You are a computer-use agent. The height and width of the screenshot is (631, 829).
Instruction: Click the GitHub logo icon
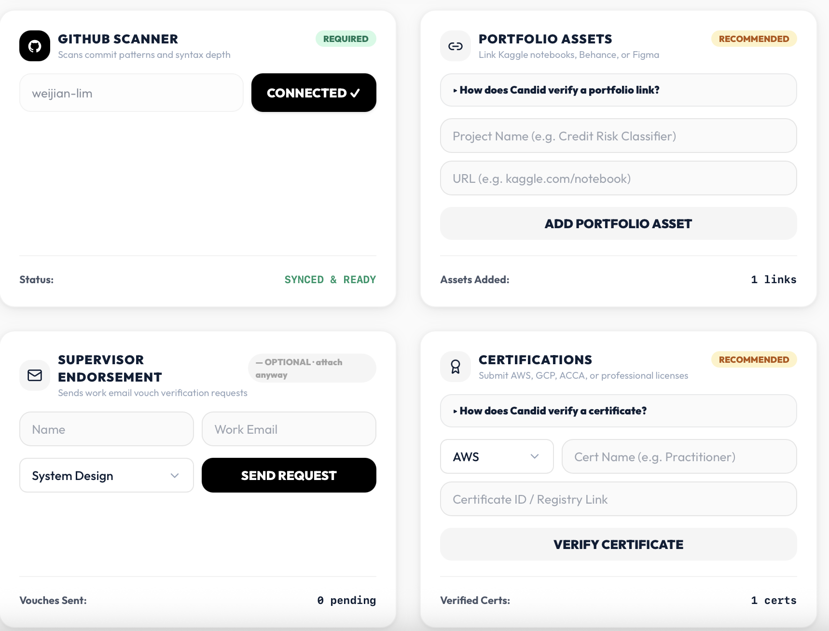click(35, 46)
